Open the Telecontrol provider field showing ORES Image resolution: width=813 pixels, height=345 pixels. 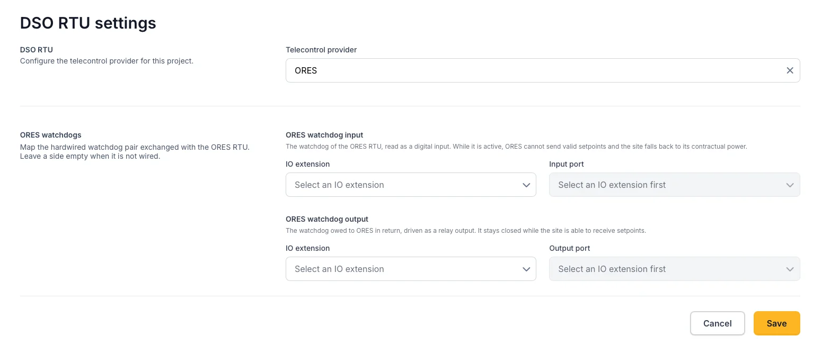pos(543,70)
